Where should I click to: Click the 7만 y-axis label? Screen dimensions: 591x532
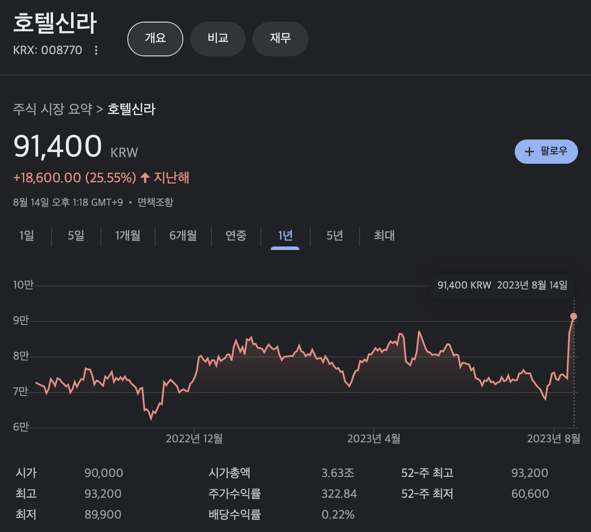[x=21, y=391]
